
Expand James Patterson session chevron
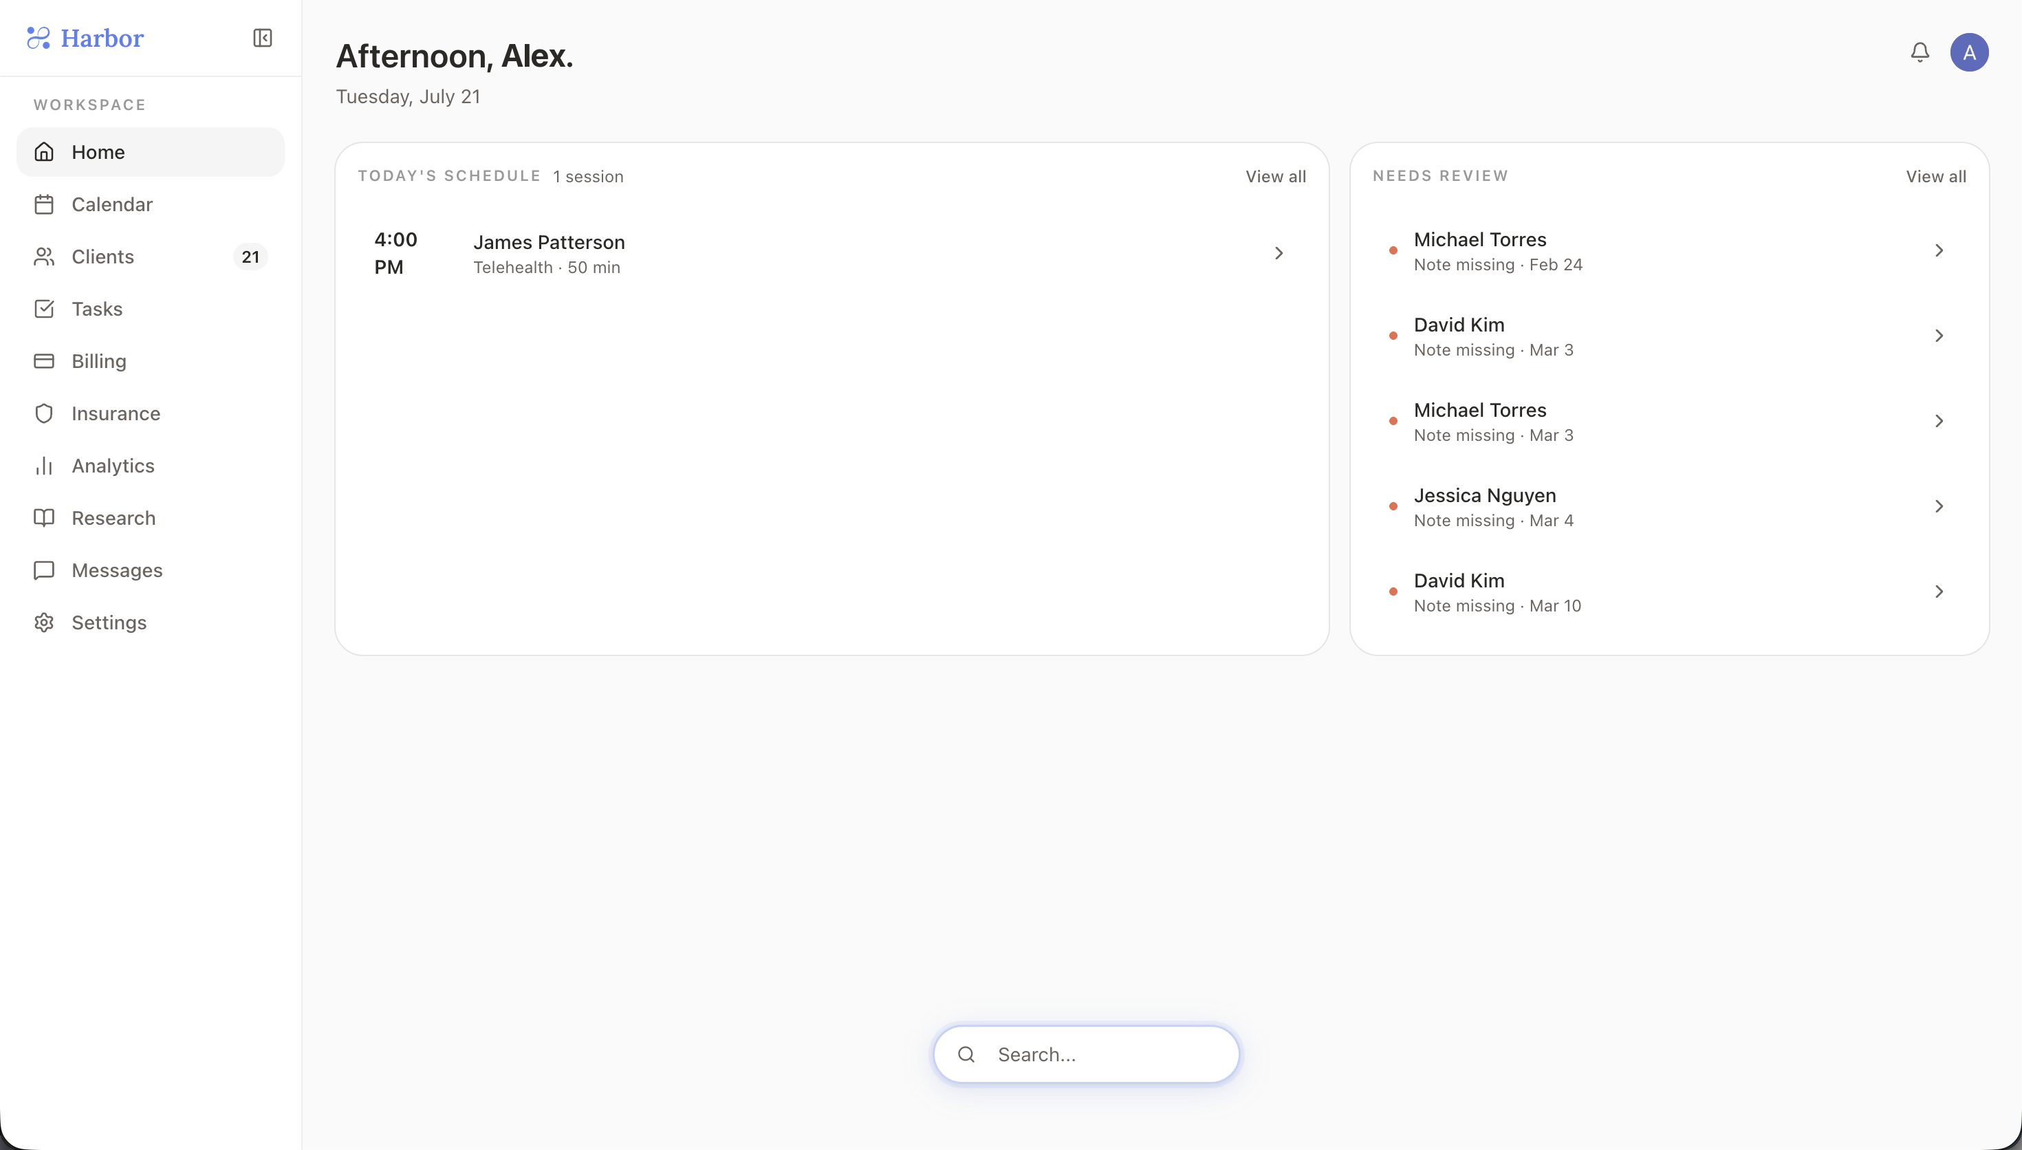(x=1279, y=252)
